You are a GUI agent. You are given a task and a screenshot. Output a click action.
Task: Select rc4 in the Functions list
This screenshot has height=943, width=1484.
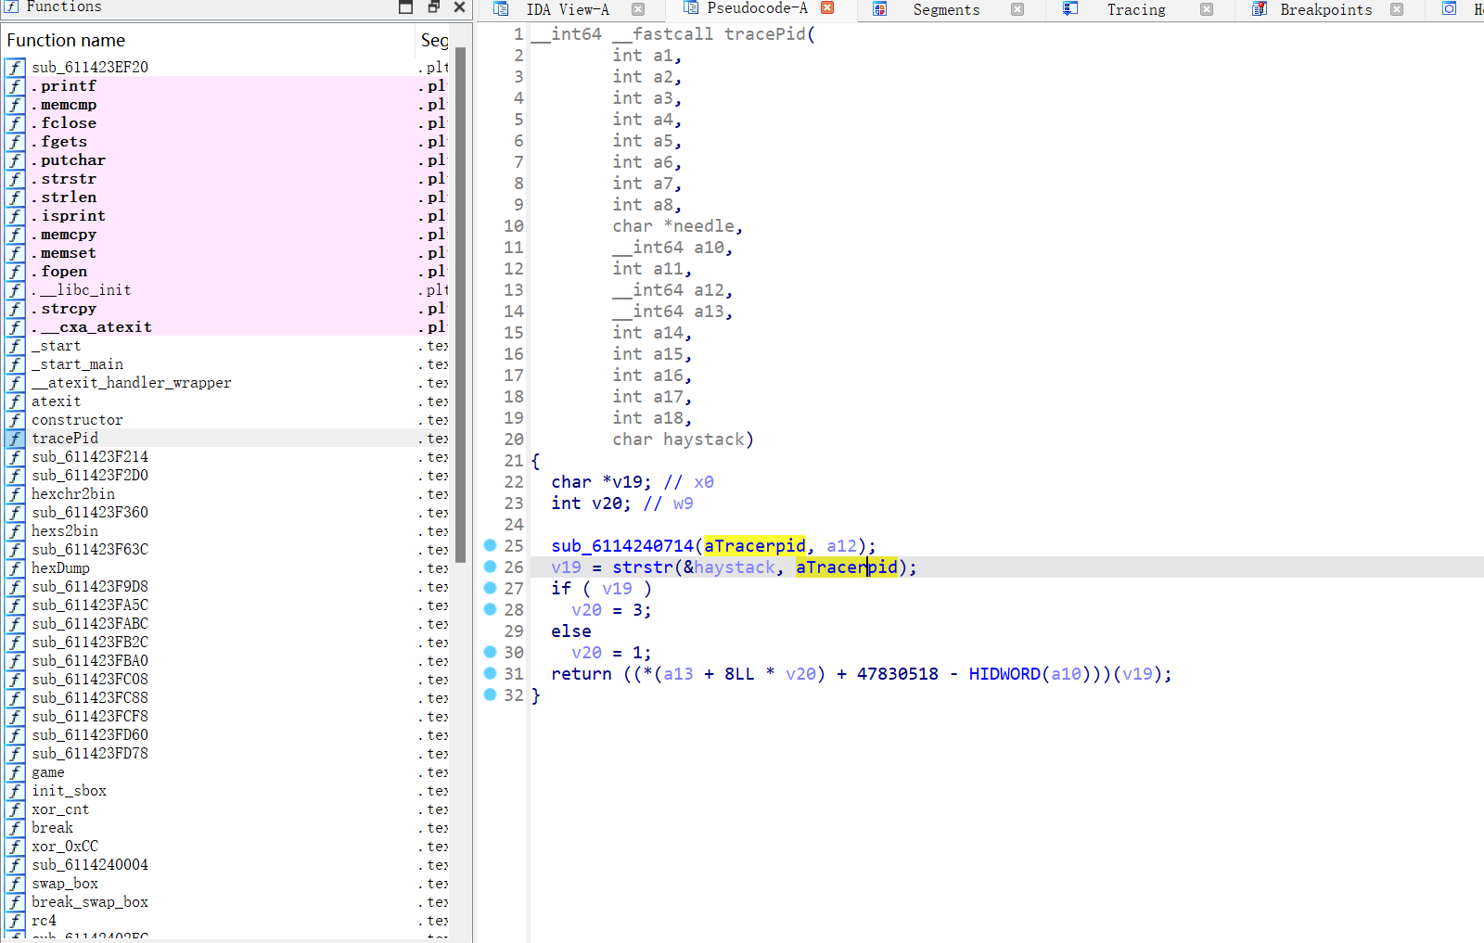pyautogui.click(x=44, y=921)
